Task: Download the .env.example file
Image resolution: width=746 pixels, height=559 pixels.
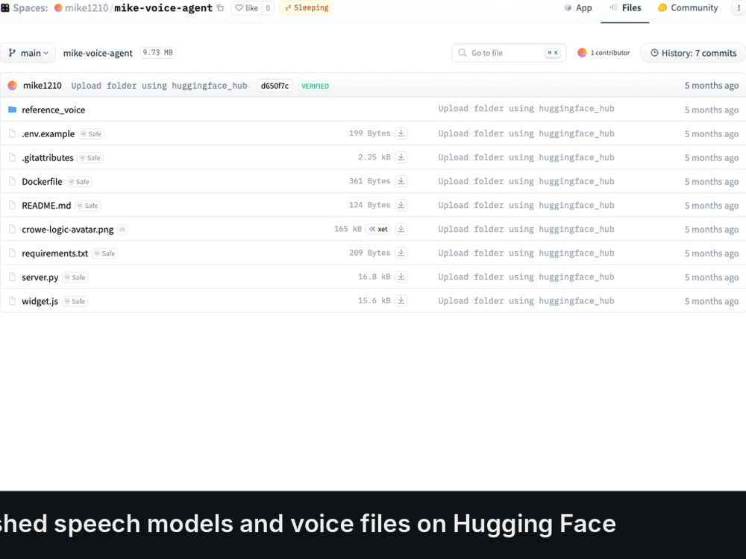Action: [x=401, y=133]
